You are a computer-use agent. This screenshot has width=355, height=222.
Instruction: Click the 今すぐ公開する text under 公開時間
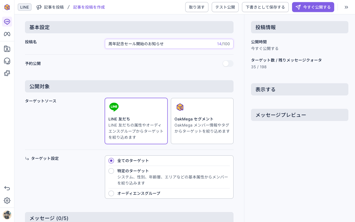[x=265, y=49]
